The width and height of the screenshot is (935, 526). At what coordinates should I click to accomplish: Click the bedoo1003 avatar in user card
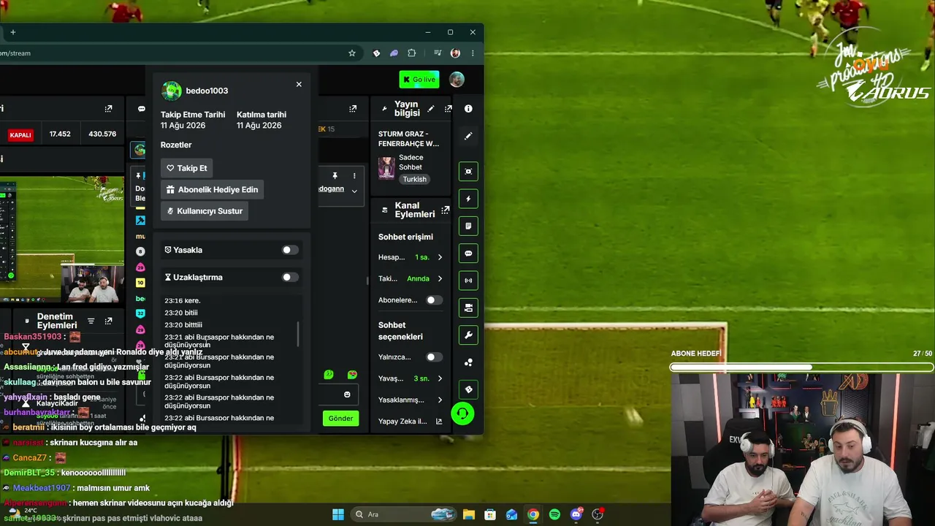[172, 91]
